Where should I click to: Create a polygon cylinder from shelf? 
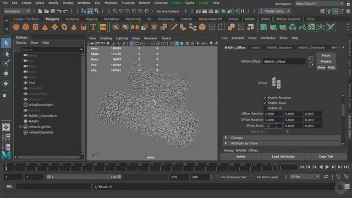coord(35,27)
